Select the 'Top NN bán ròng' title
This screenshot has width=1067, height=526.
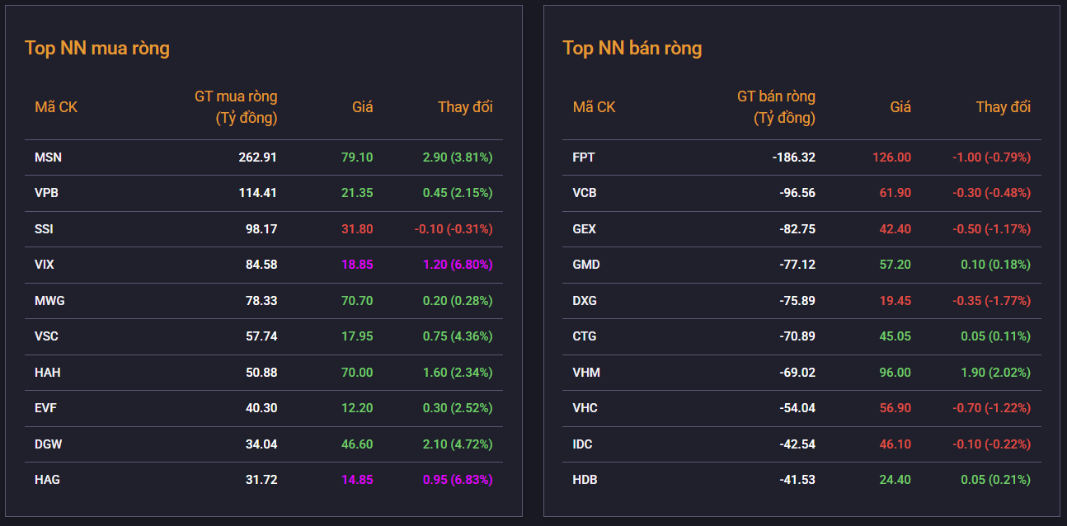click(632, 48)
